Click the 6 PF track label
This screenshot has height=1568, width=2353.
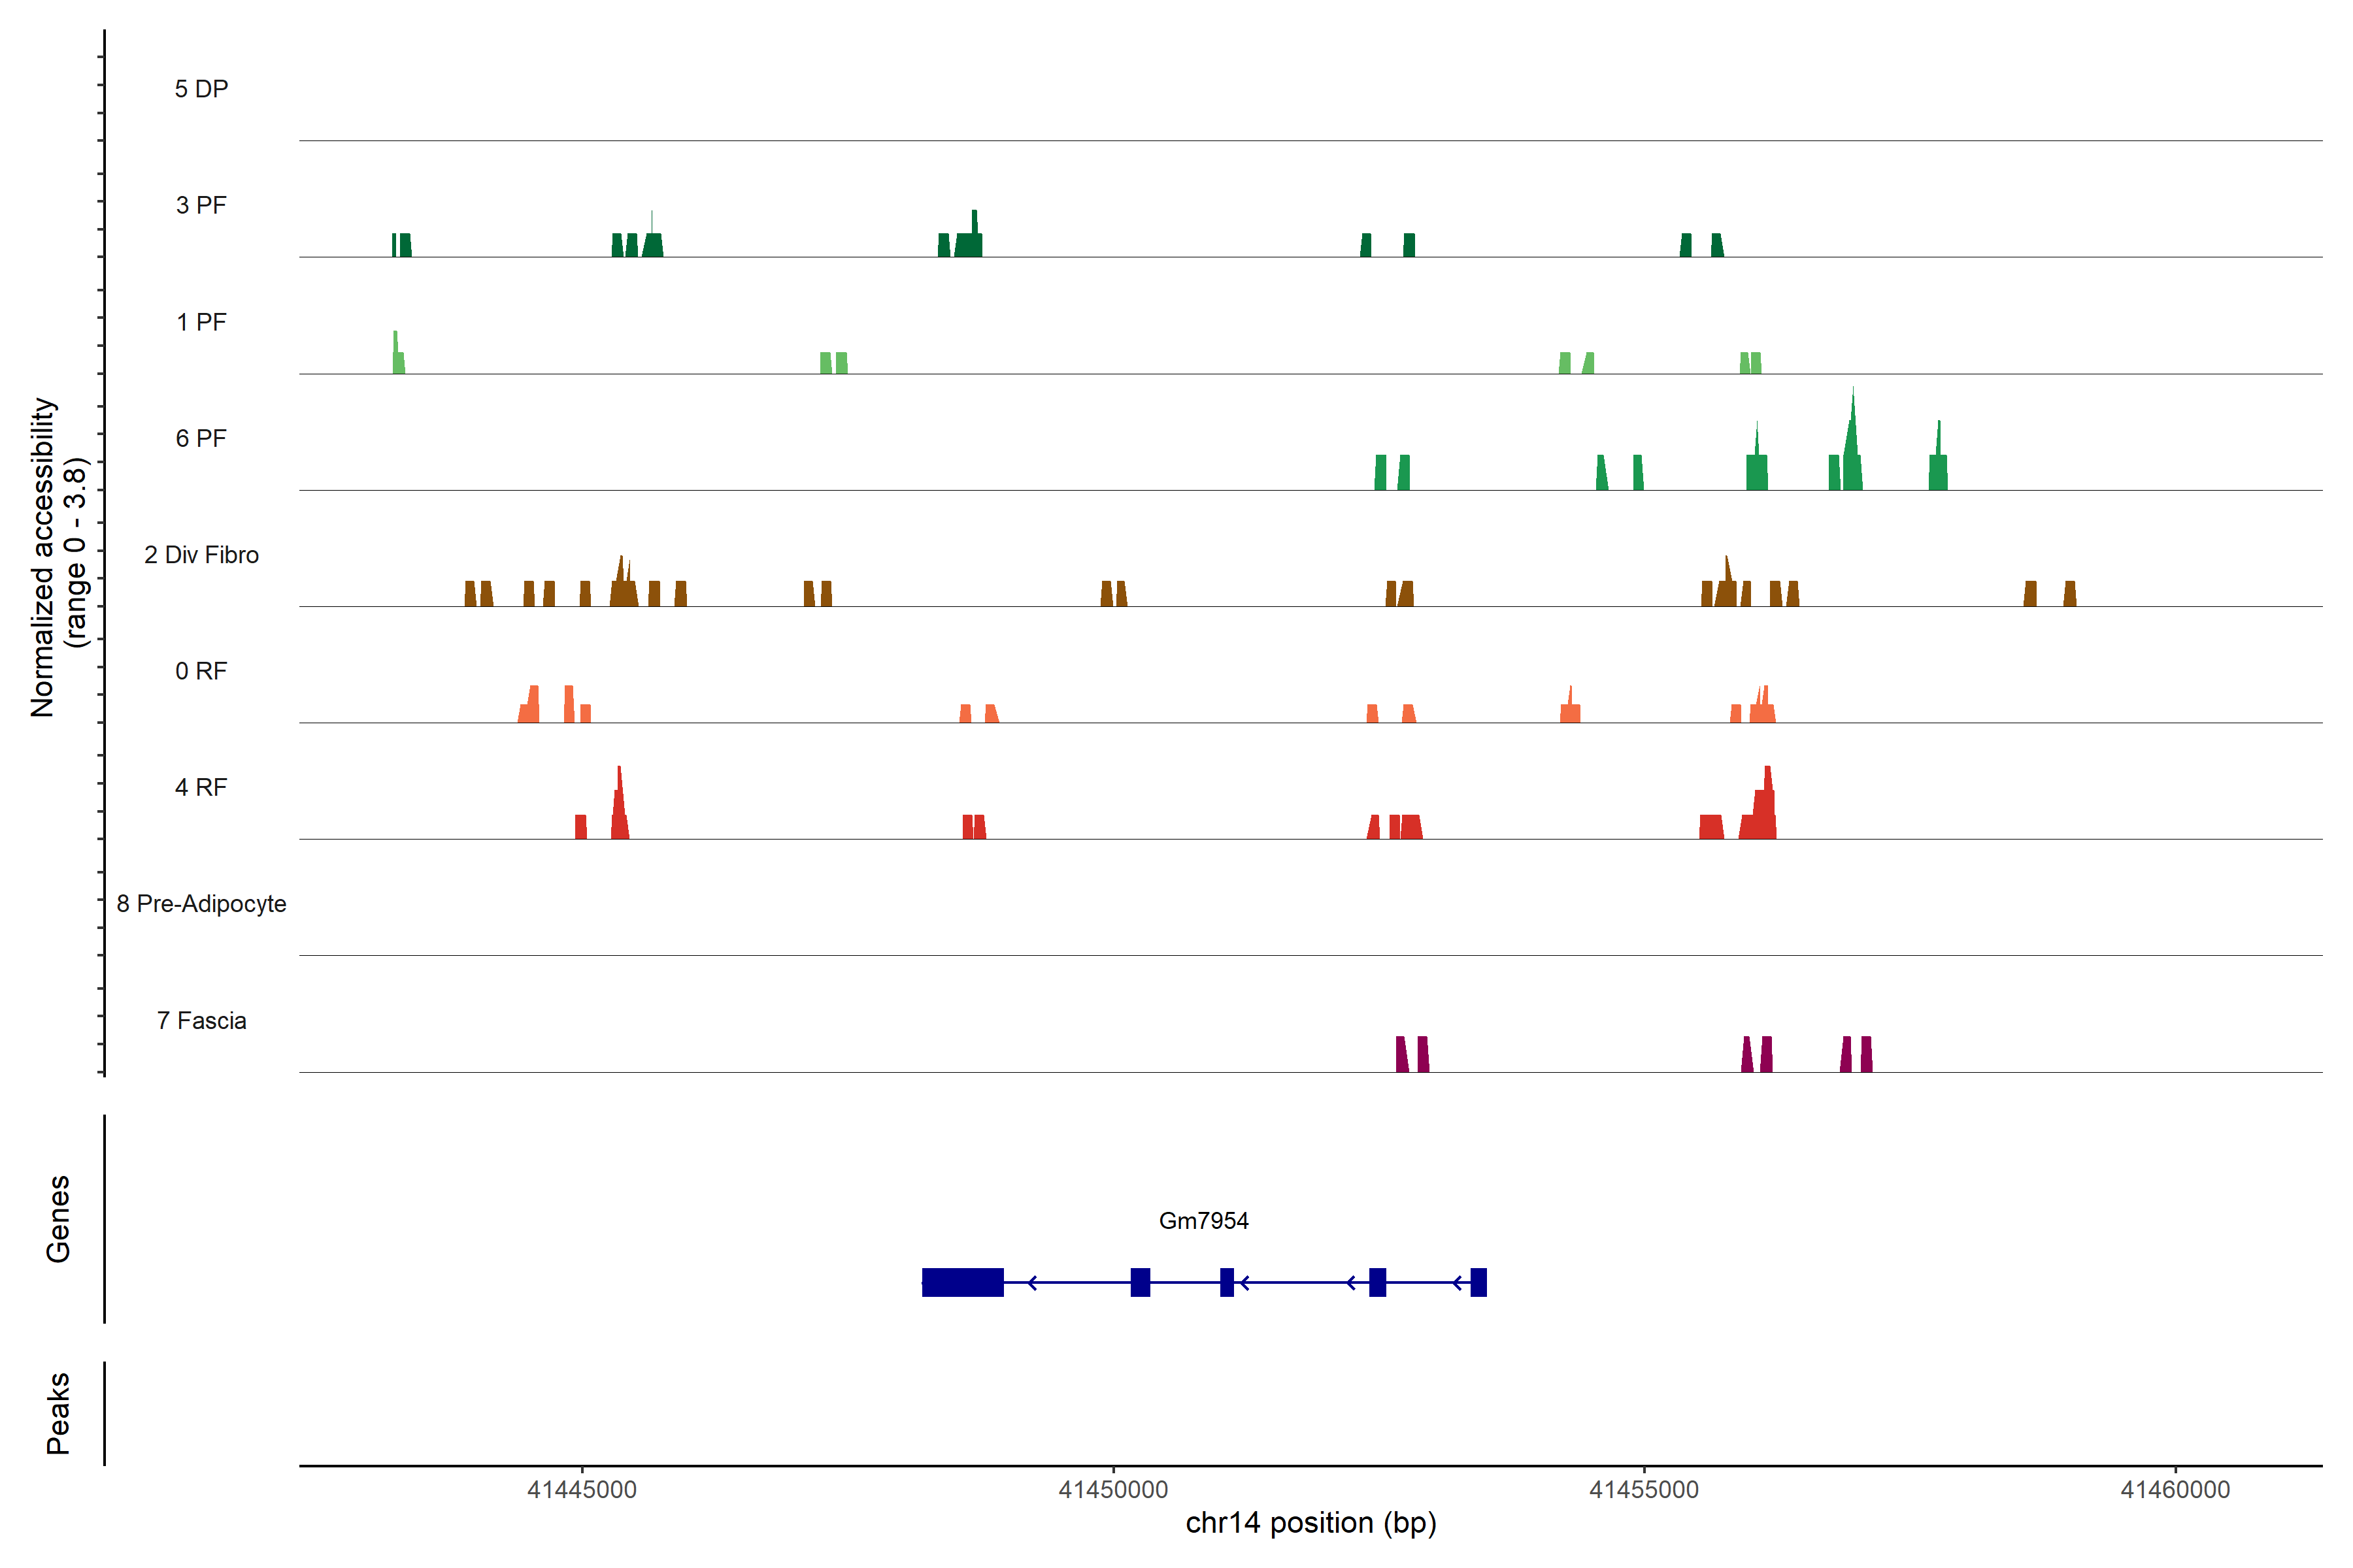(x=201, y=438)
